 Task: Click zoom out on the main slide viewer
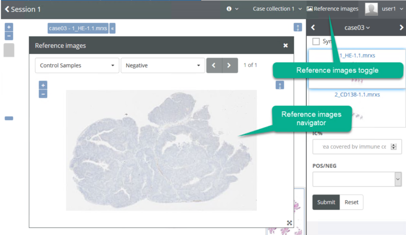click(9, 36)
